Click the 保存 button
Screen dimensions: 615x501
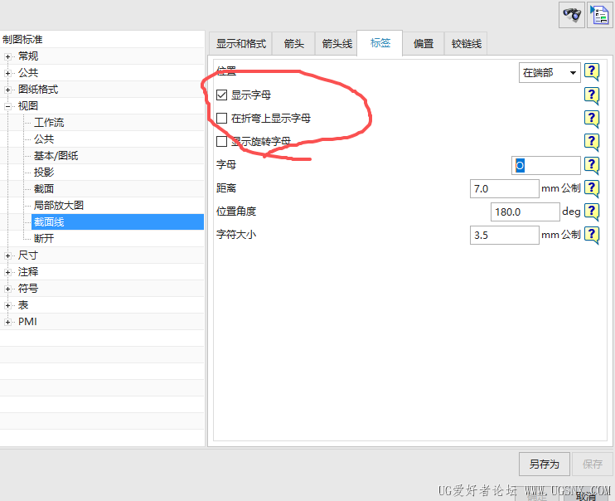[592, 465]
